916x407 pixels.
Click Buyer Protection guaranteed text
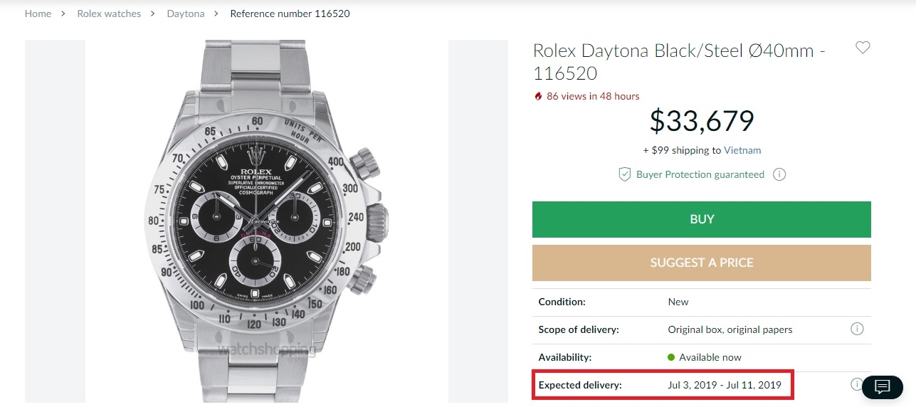(x=700, y=174)
